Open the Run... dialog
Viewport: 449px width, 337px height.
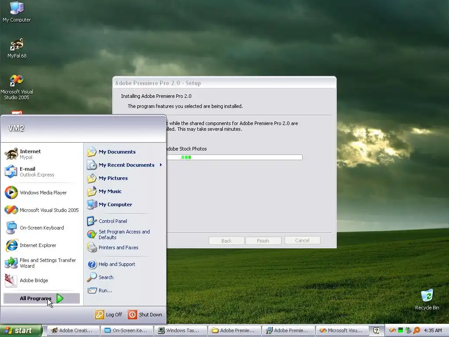[125, 290]
